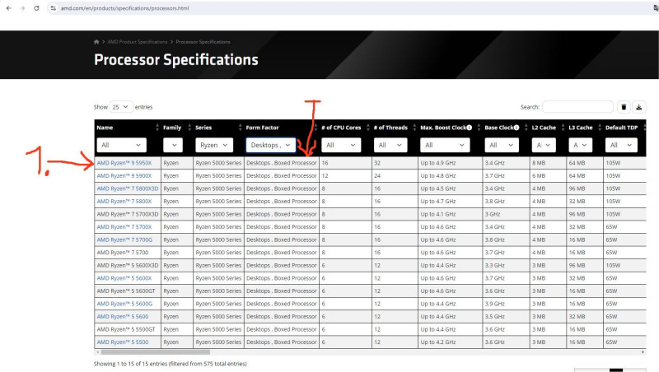This screenshot has height=372, width=659.
Task: Clear filters with the trash icon
Action: (x=624, y=107)
